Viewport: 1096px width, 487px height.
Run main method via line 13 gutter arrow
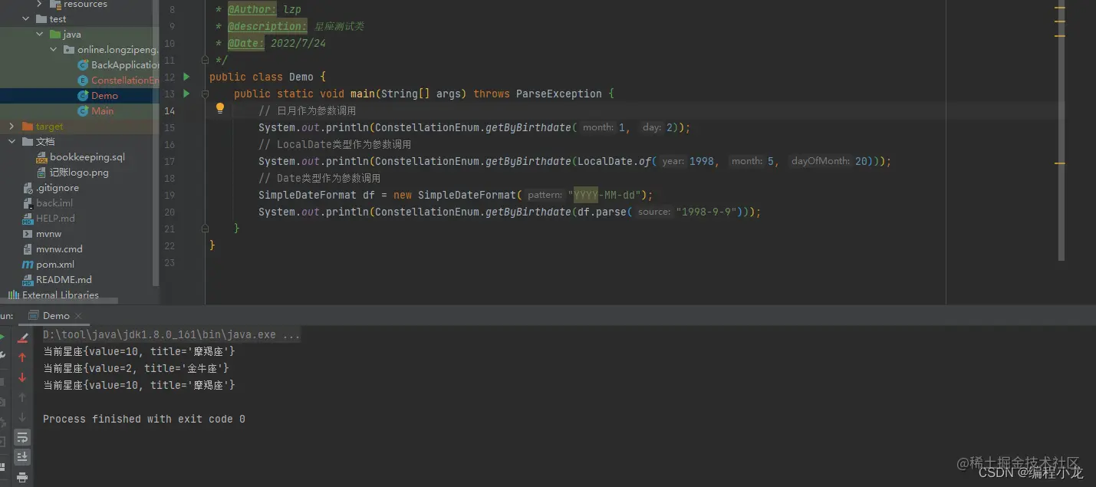(186, 94)
